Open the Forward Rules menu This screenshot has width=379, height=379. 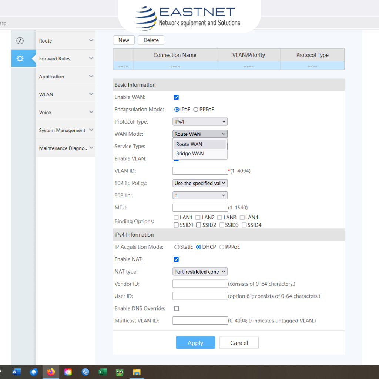point(66,58)
